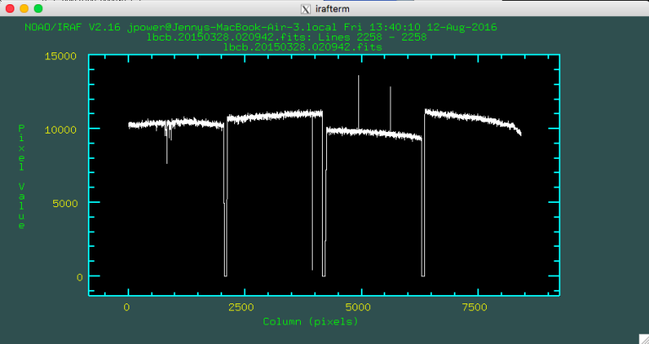649x344 pixels.
Task: Click the 7500 x-axis tick label
Action: tap(474, 307)
